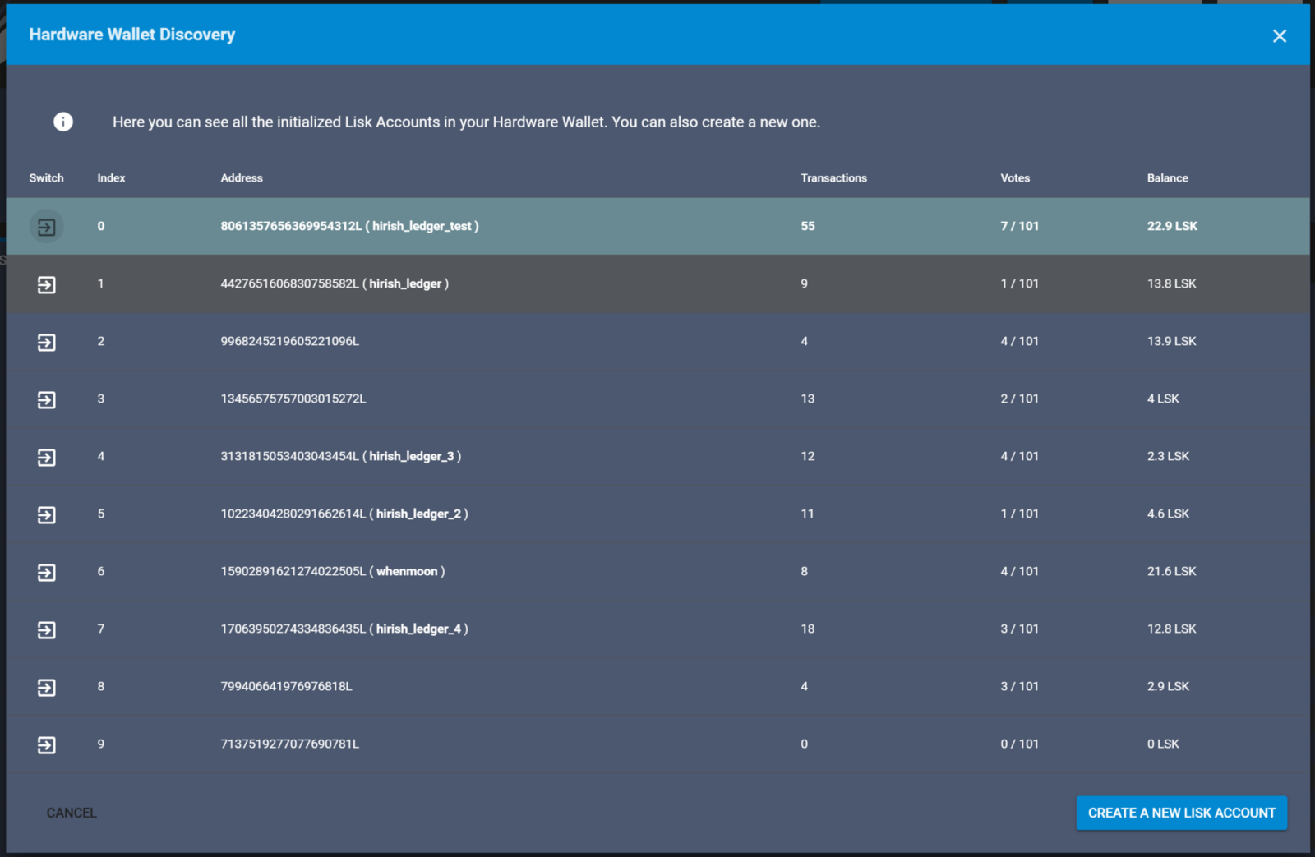The image size is (1315, 857).
Task: Click the 0 LSK balance
Action: 1163,744
